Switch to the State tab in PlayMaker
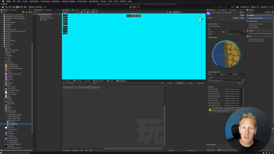This screenshot has width=274, height=154. tap(180, 83)
